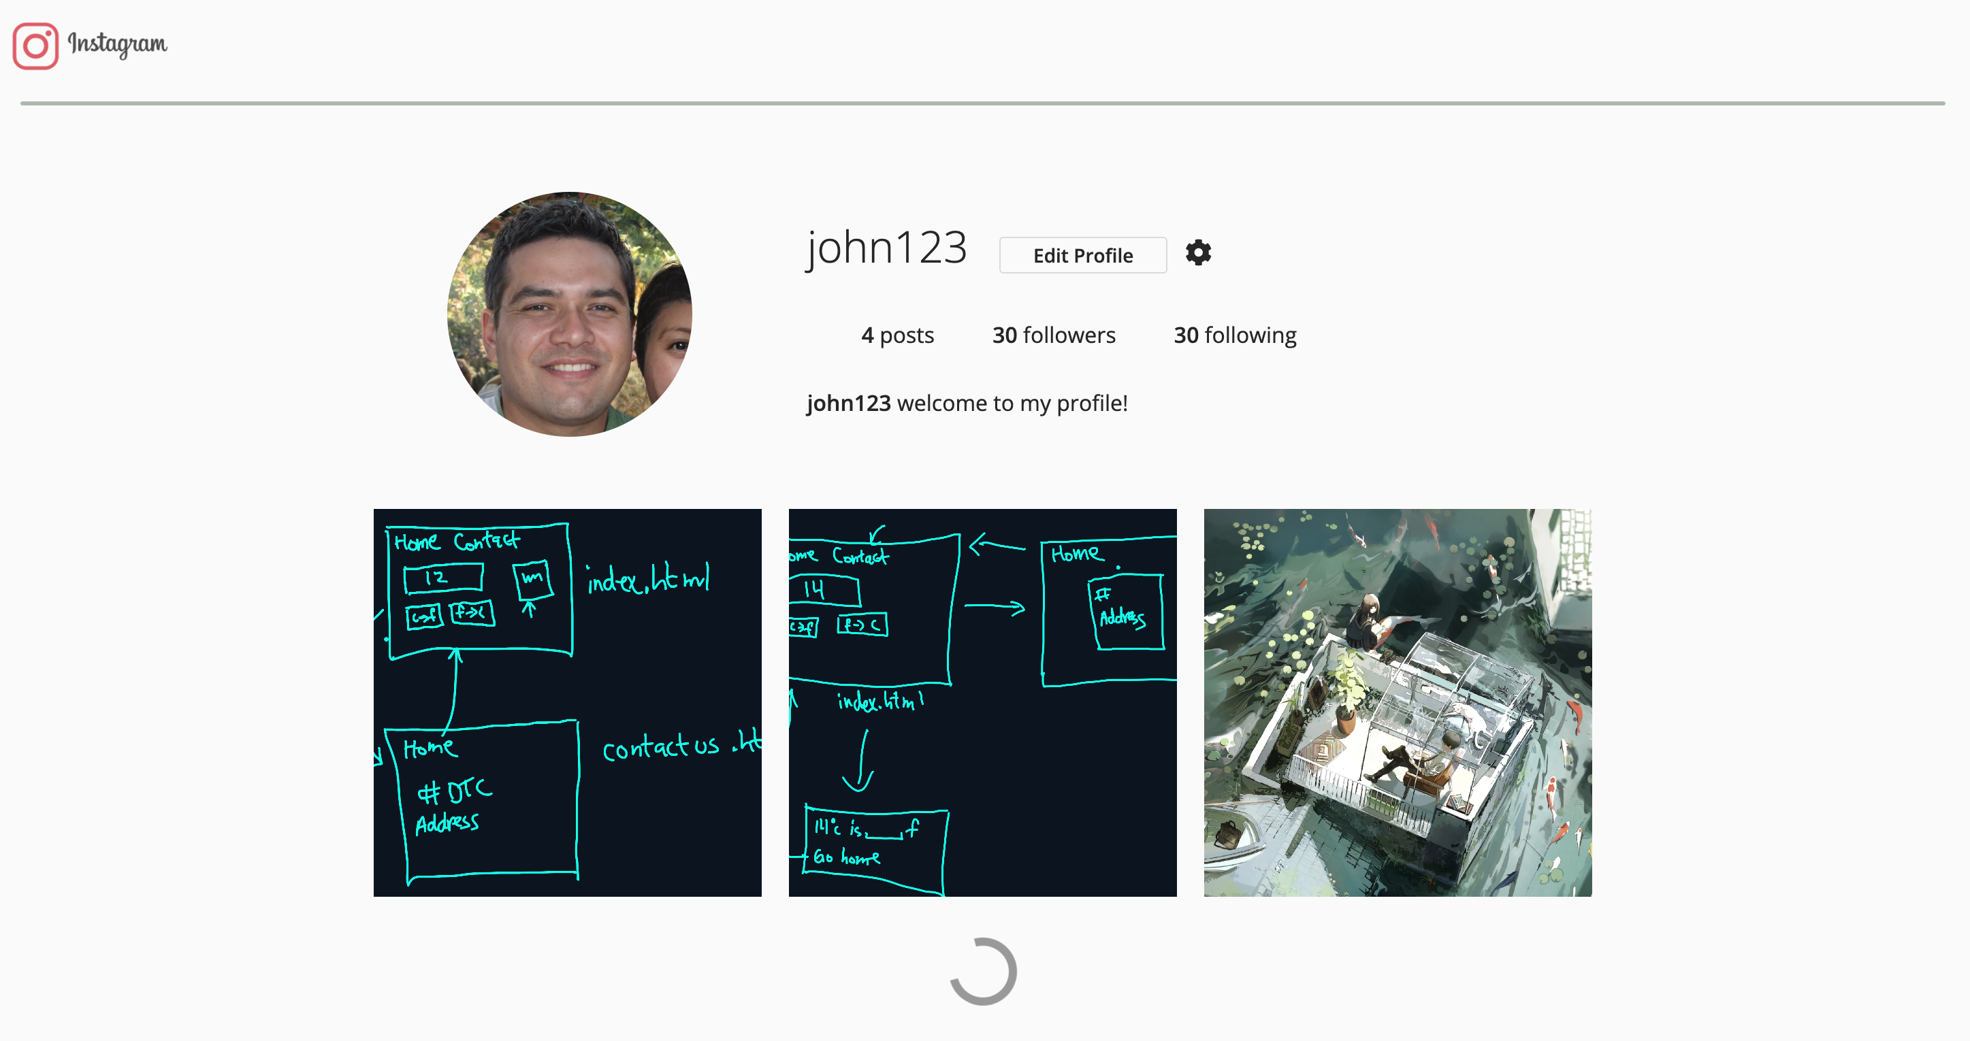
Task: Click the bio text 'welcome to my profile!'
Action: (x=1011, y=403)
